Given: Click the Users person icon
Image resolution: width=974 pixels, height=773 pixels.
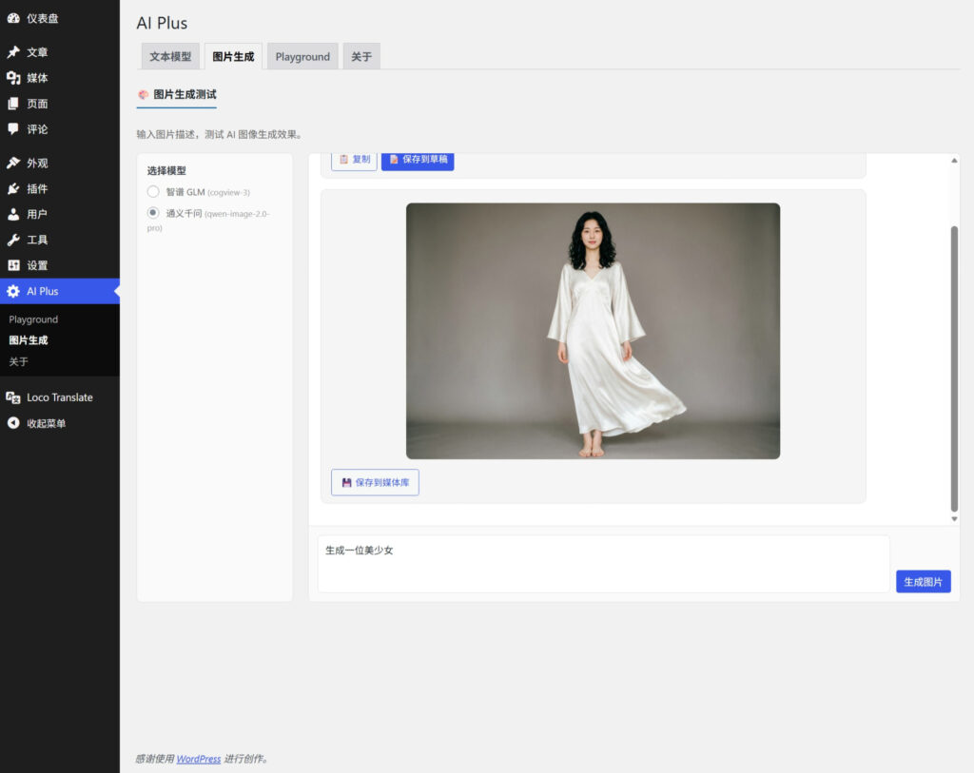Looking at the screenshot, I should tap(13, 214).
